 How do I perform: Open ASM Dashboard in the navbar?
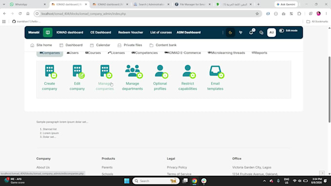[188, 33]
